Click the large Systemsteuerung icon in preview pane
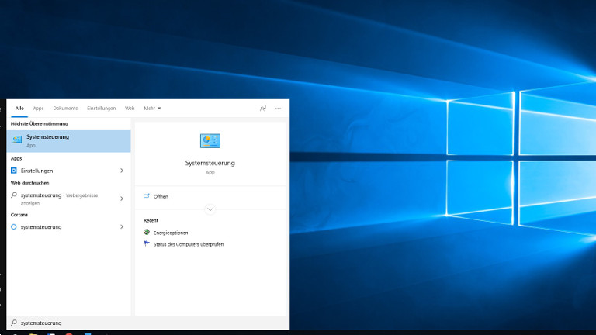596x335 pixels. tap(210, 140)
